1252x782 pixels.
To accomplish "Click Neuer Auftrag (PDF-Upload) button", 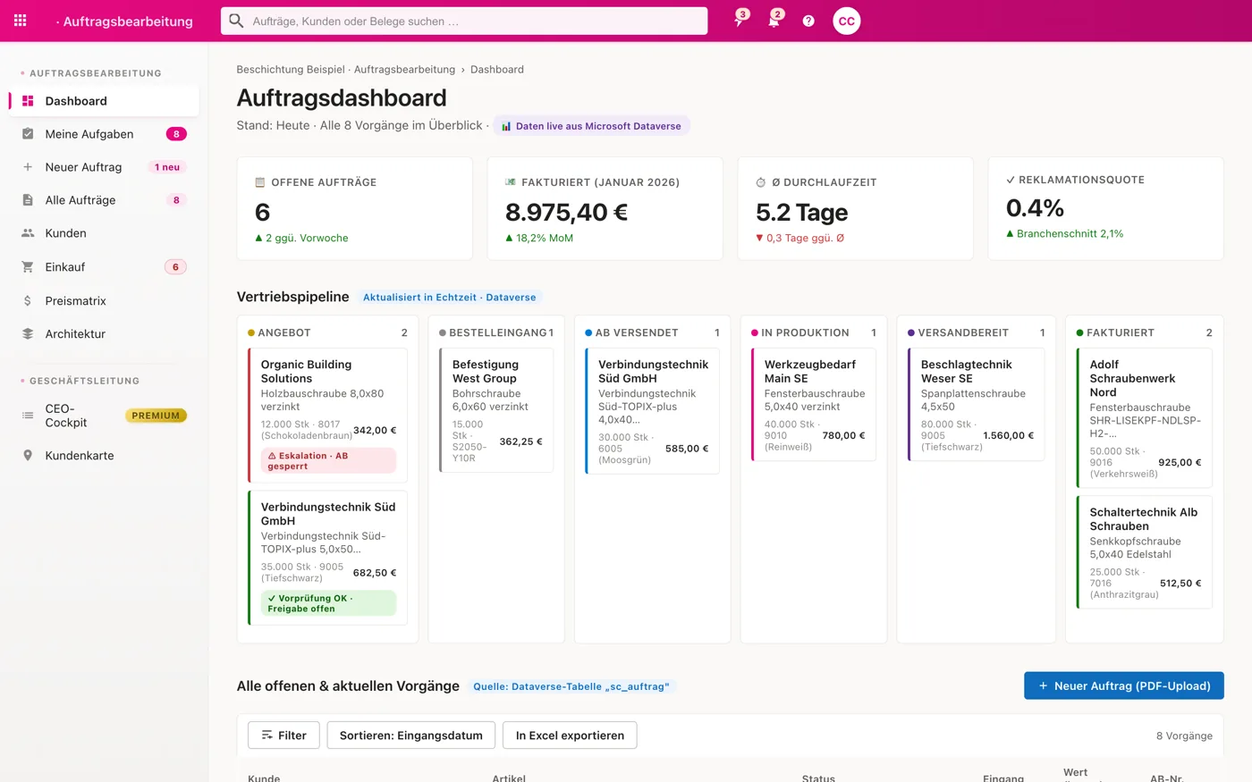I will (1123, 685).
